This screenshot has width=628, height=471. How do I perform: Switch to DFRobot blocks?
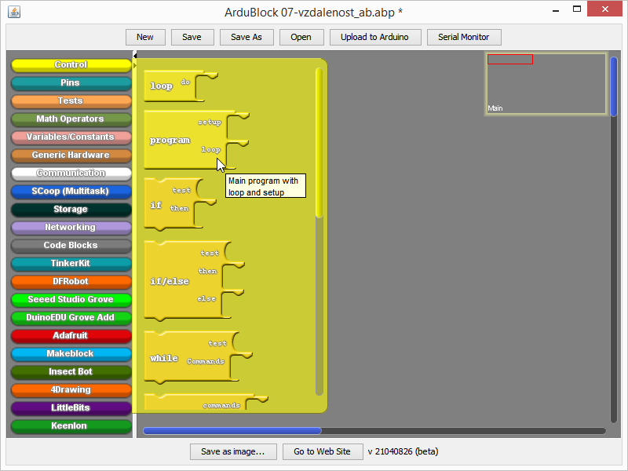click(x=71, y=281)
